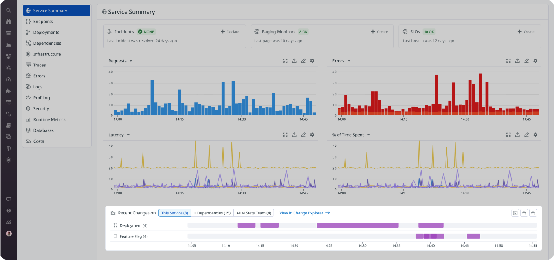
Task: Click the binoculars icon in left rail
Action: coord(9,22)
